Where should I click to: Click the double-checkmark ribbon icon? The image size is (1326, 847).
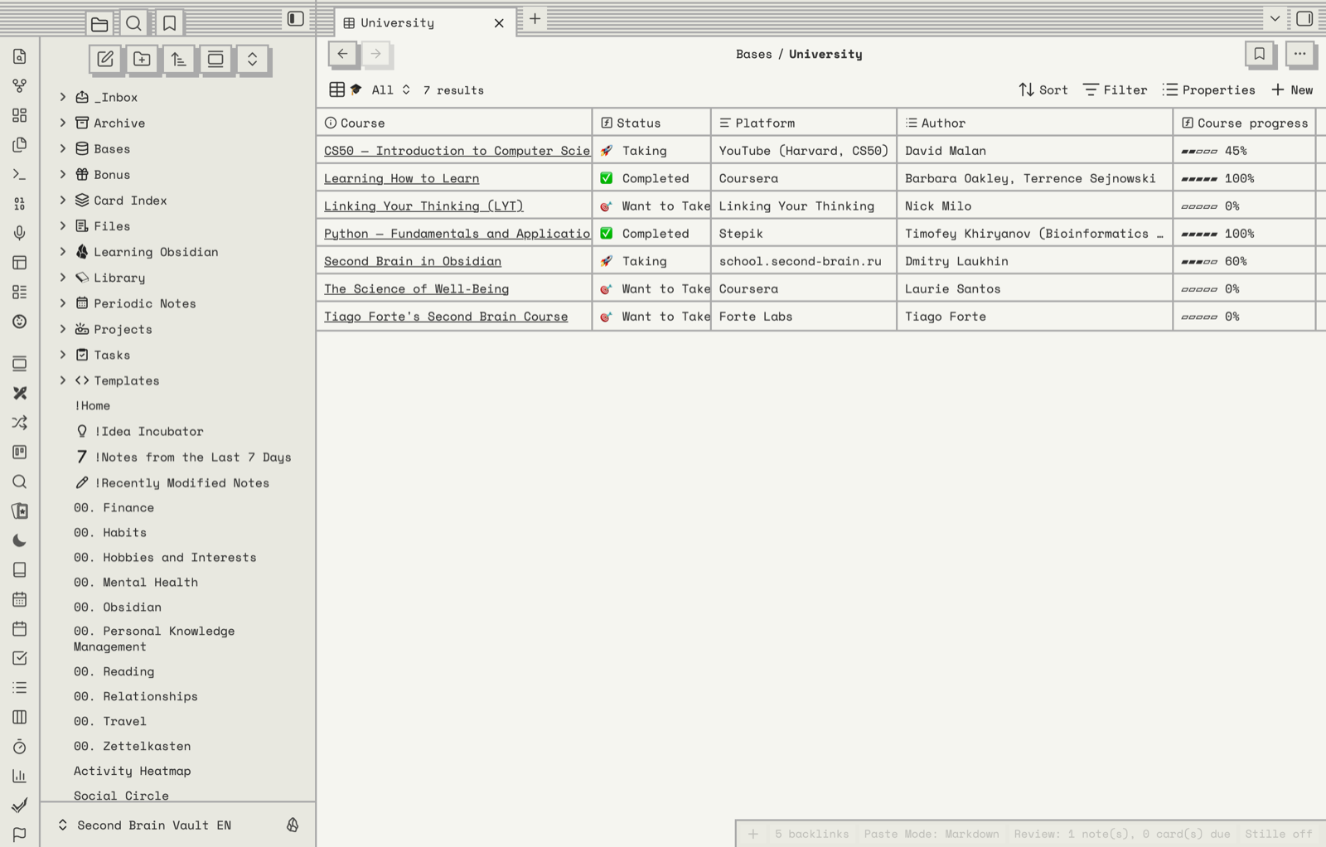(x=20, y=805)
